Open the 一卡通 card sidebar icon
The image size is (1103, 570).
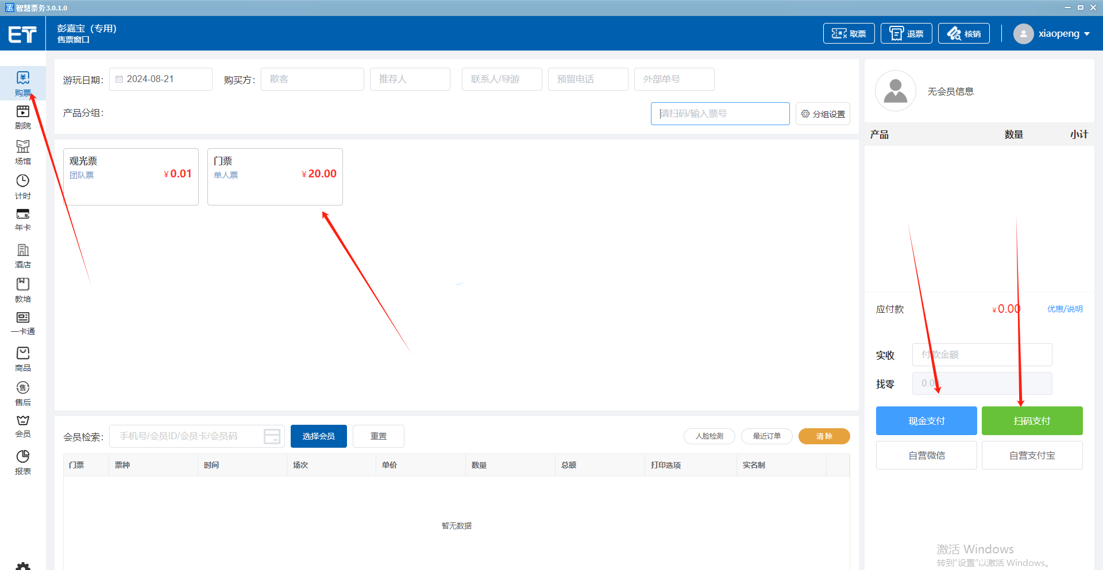[x=22, y=323]
